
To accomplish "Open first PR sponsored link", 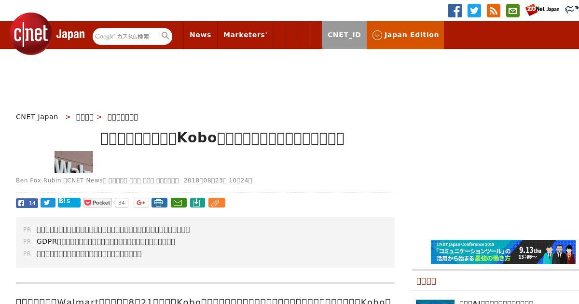I will pos(113,230).
